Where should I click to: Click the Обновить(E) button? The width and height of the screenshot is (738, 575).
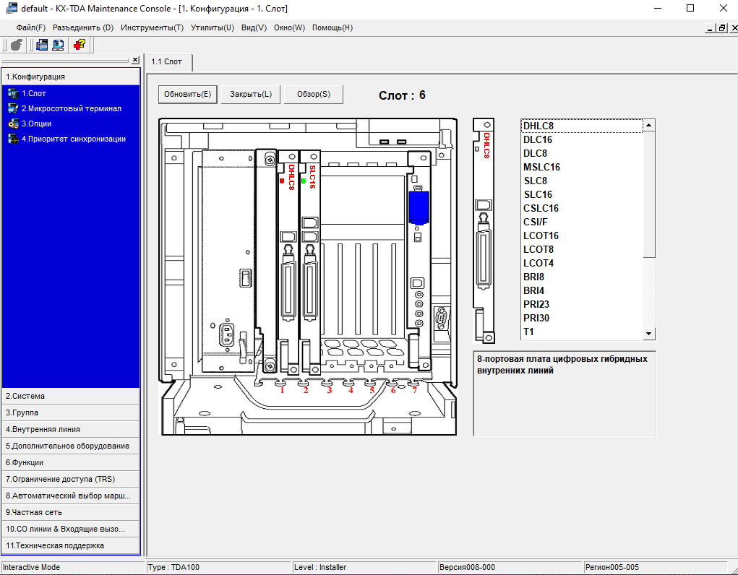point(187,94)
